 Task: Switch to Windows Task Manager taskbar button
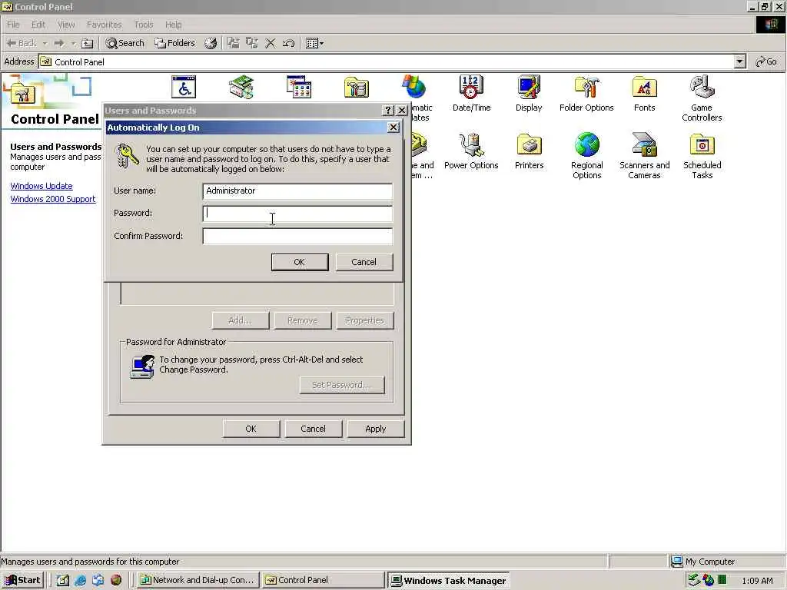[449, 580]
